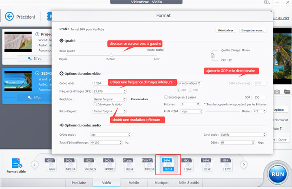Click info icon of the Projet video
This screenshot has height=189, width=292.
tap(37, 34)
